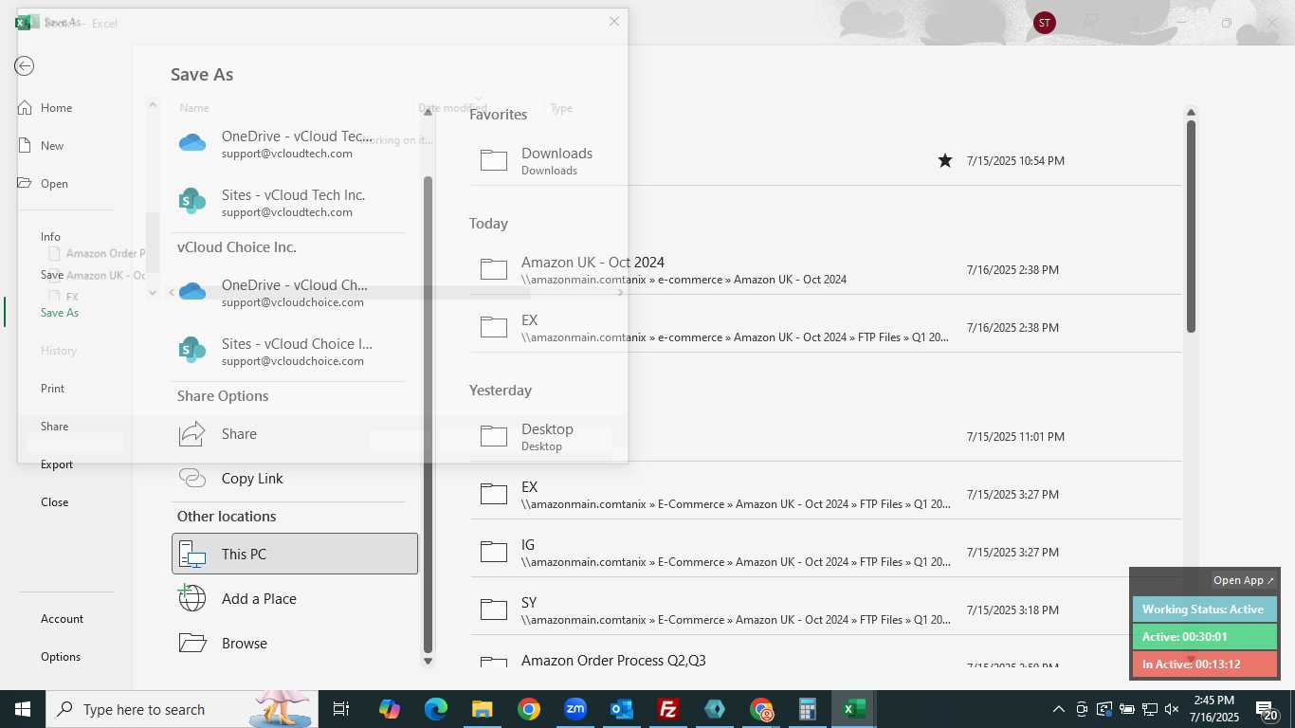Click the Add a Place globe icon

click(x=192, y=598)
